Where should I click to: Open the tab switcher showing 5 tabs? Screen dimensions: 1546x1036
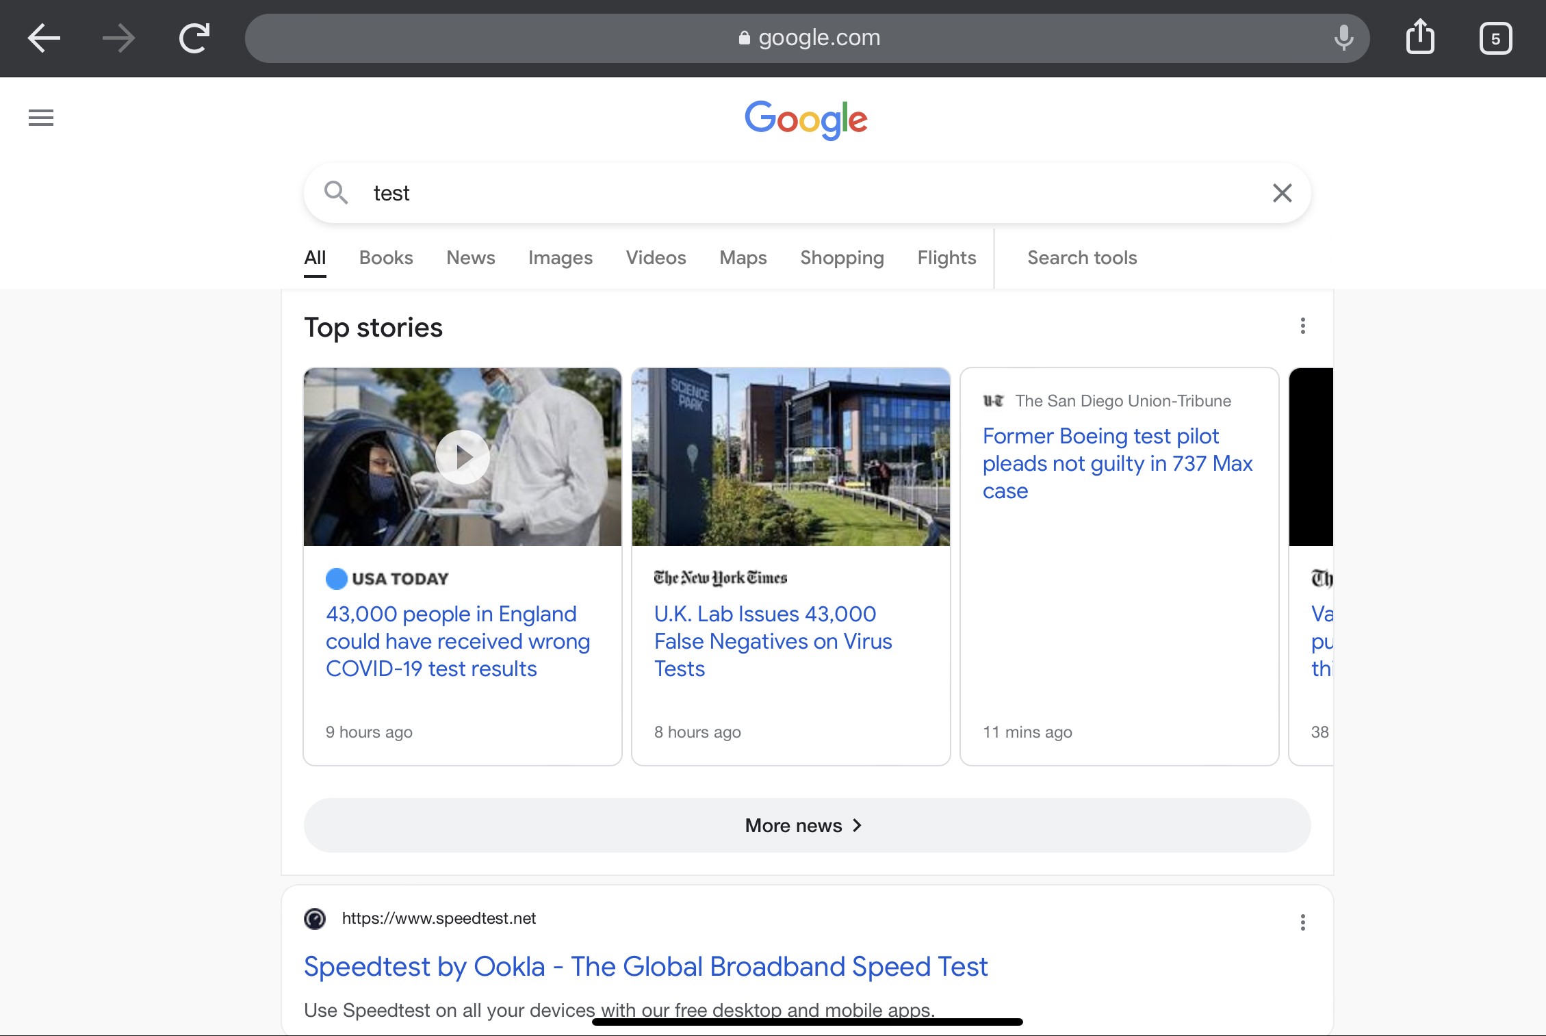coord(1495,38)
